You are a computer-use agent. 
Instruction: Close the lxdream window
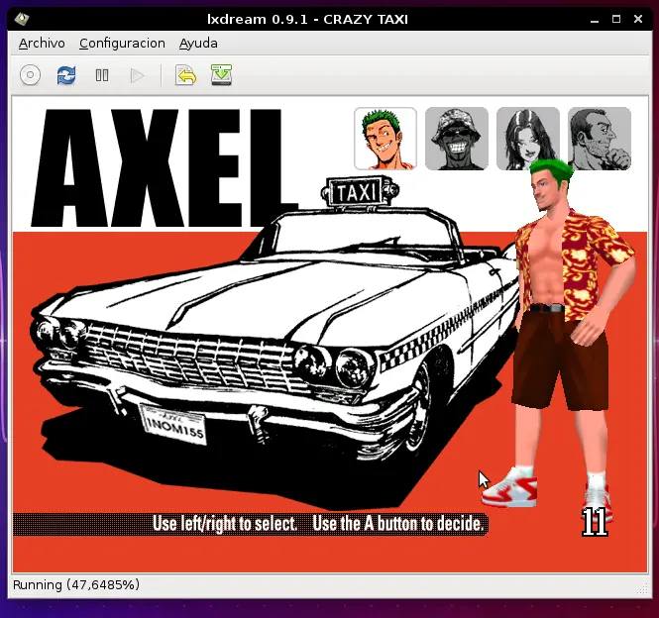tap(638, 19)
